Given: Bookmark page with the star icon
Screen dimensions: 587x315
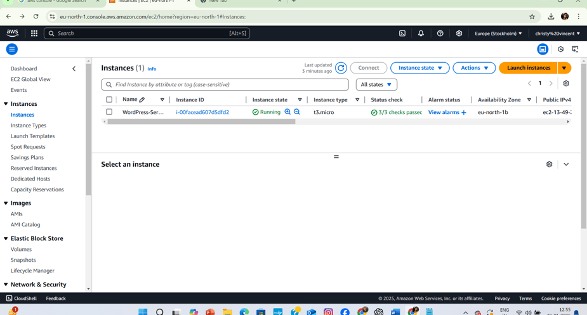Looking at the screenshot, I should click(532, 16).
